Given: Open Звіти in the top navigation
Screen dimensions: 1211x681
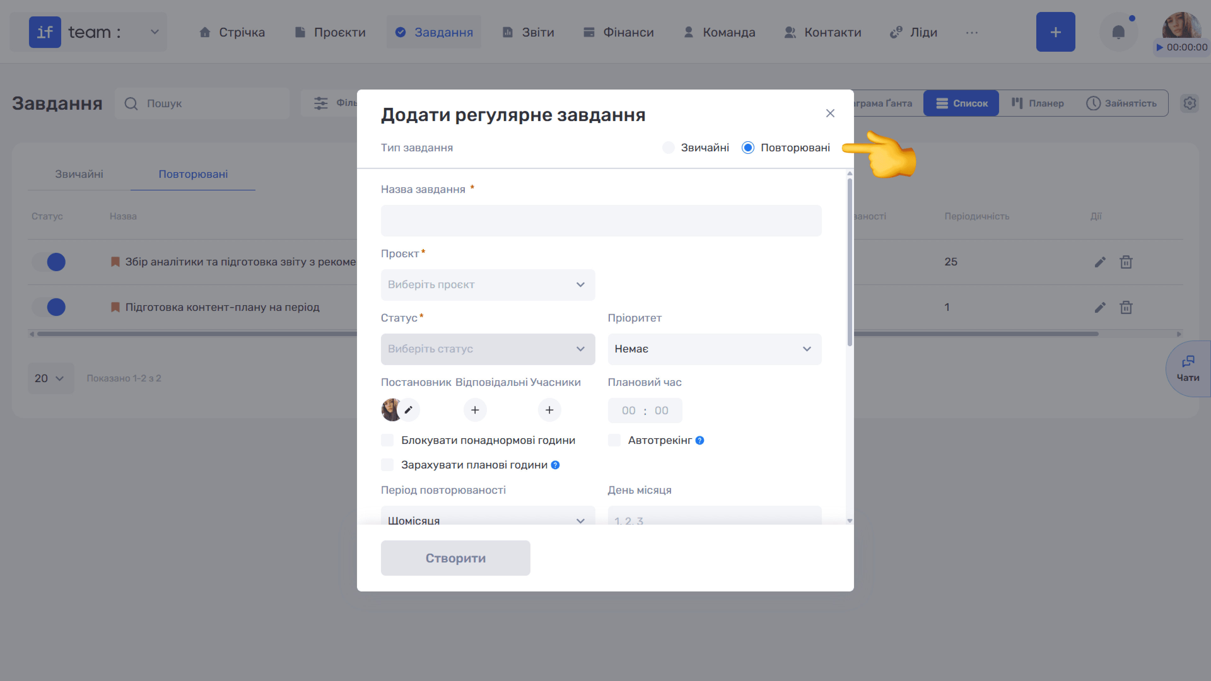Looking at the screenshot, I should coord(529,32).
